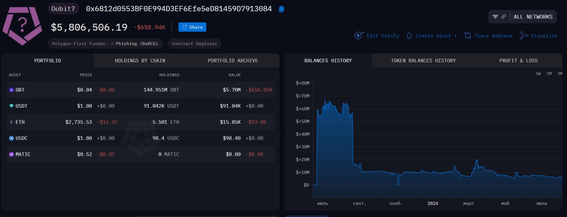Click the link icon beside All Networks
The height and width of the screenshot is (217, 567).
(x=504, y=17)
